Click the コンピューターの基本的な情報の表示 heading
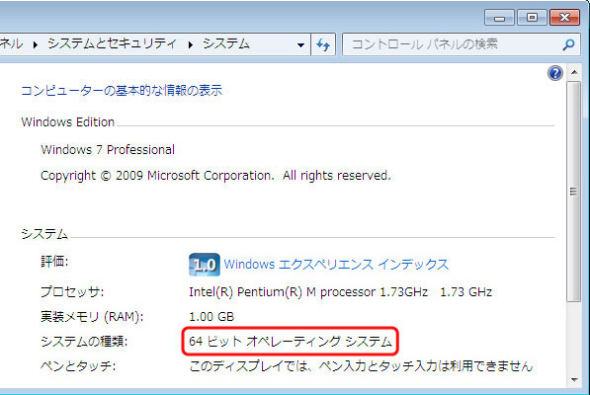This screenshot has height=395, width=590. (x=122, y=91)
